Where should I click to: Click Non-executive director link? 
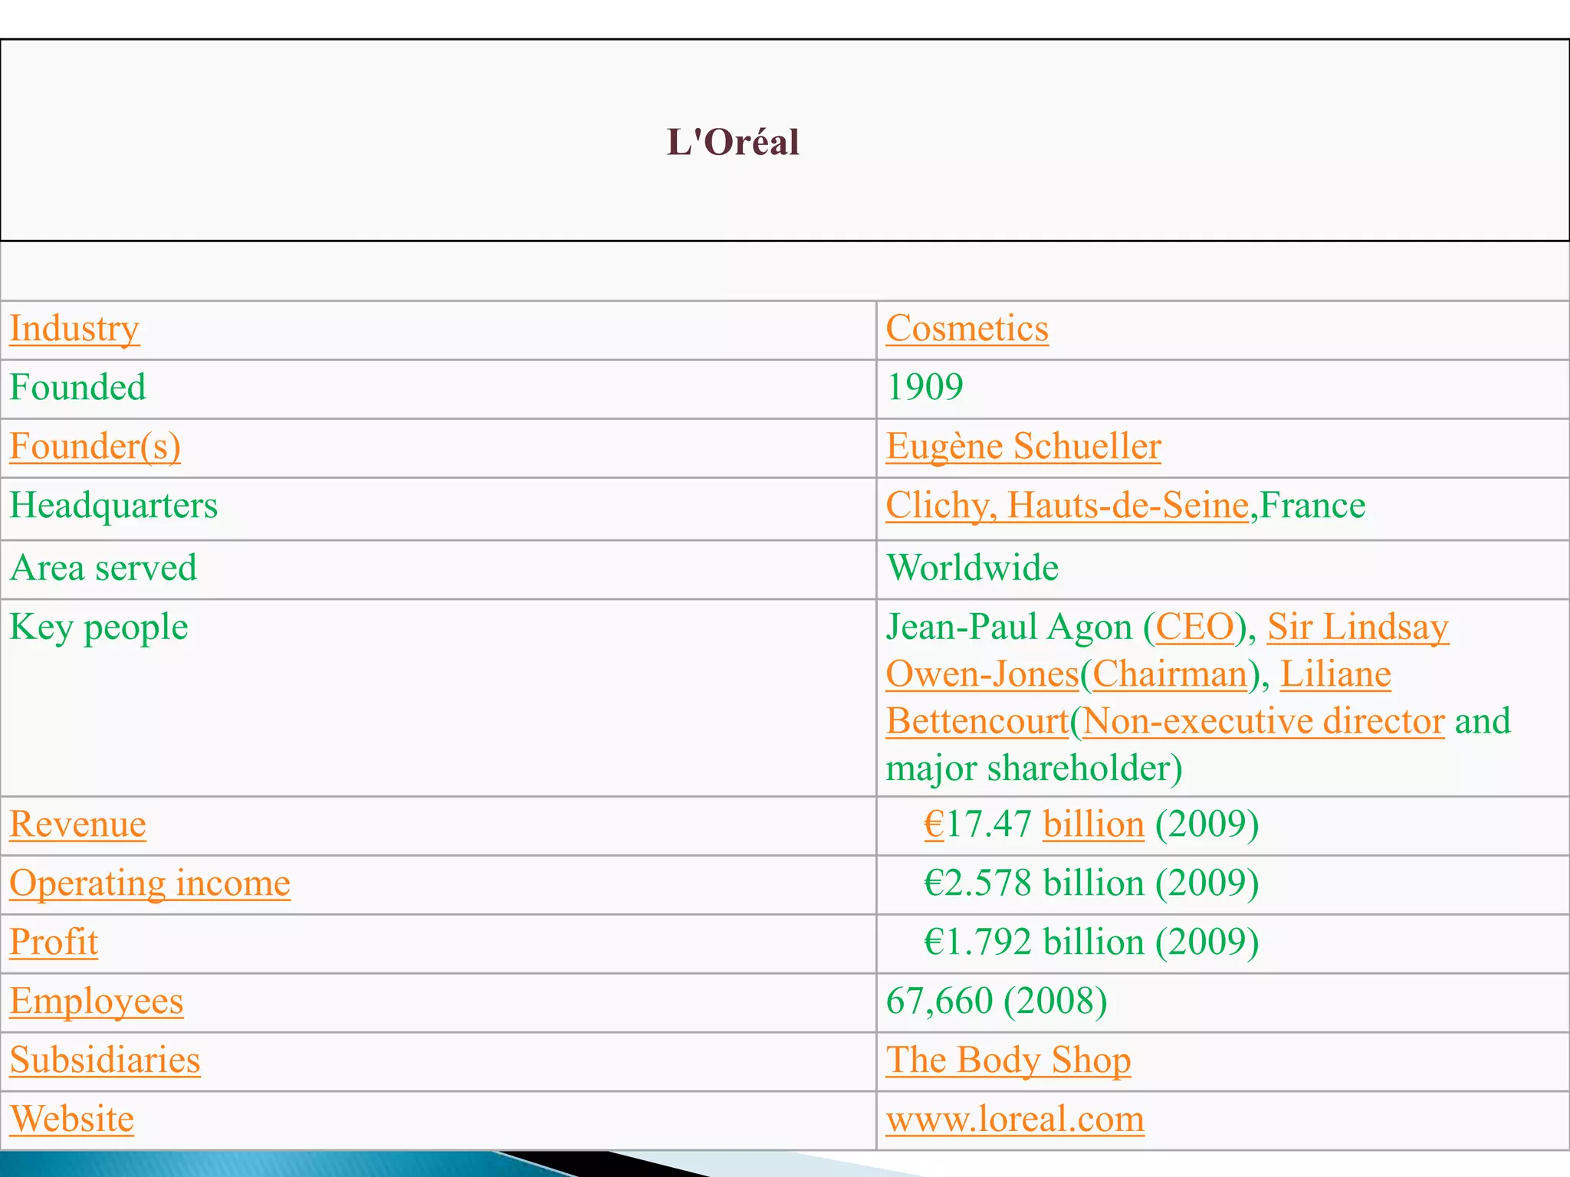(x=1263, y=721)
